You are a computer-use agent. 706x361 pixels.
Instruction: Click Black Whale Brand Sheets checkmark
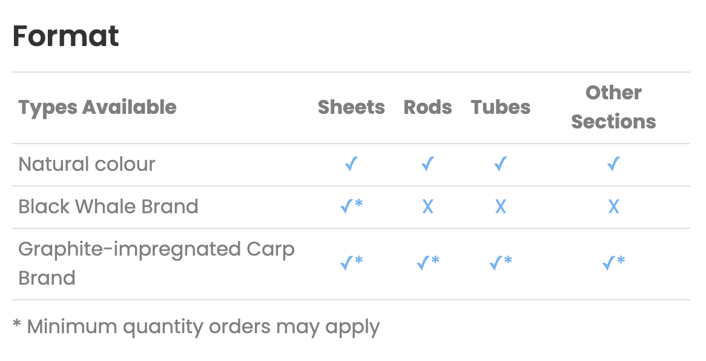click(351, 206)
